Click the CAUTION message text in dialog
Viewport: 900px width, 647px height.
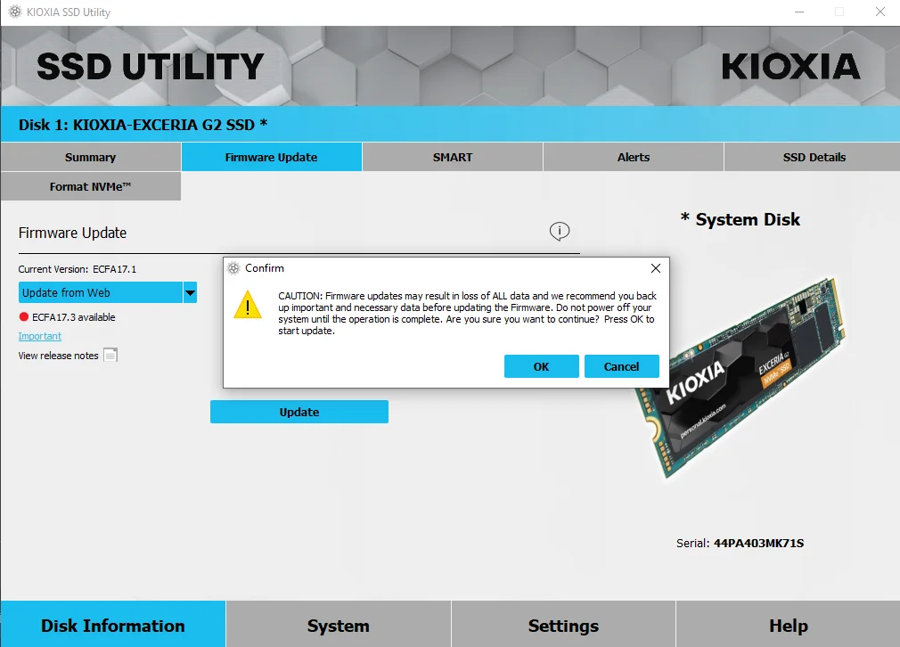click(467, 313)
